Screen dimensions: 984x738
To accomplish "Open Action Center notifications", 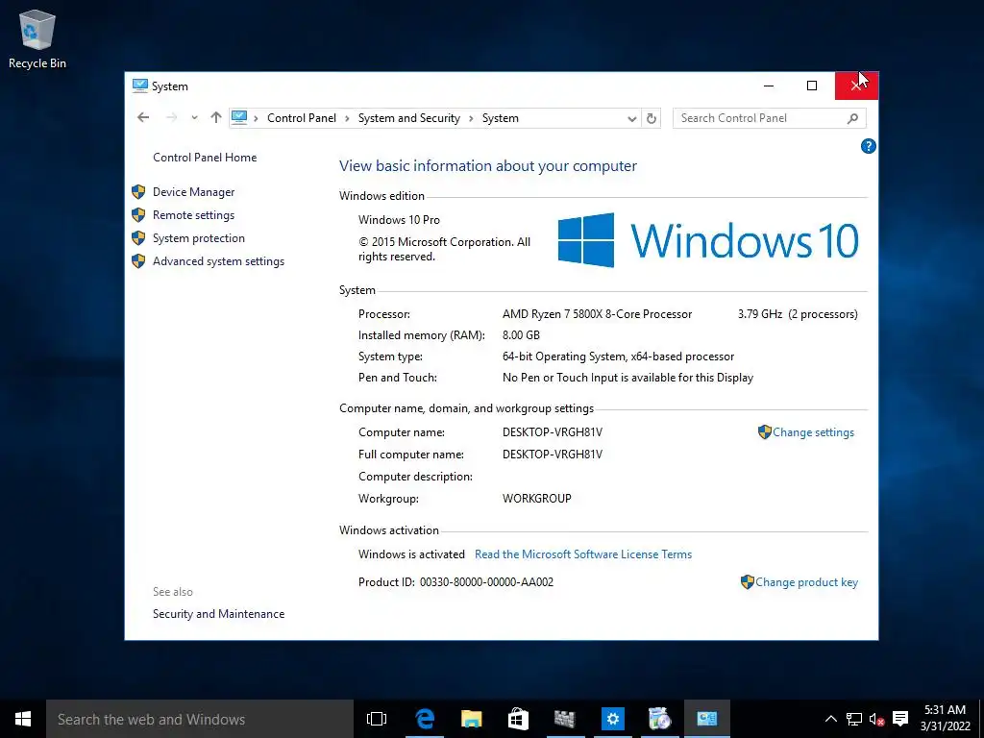I will click(x=900, y=719).
